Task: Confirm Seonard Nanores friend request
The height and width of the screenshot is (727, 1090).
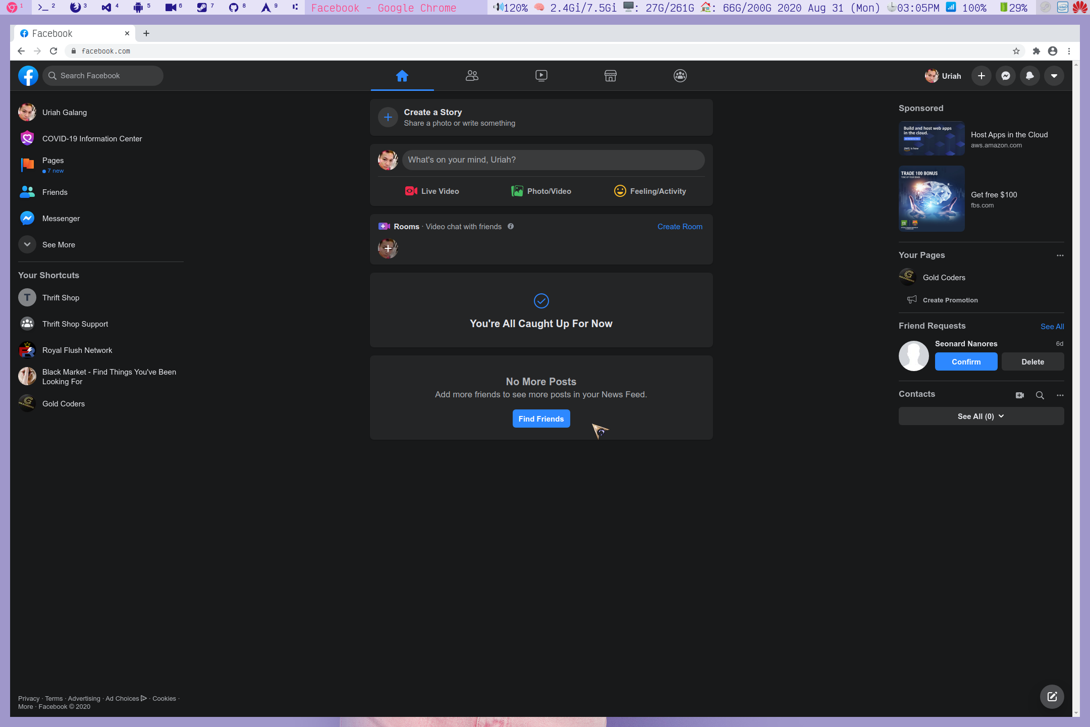Action: [966, 361]
